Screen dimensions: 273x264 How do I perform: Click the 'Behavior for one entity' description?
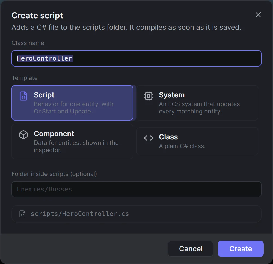(x=74, y=108)
